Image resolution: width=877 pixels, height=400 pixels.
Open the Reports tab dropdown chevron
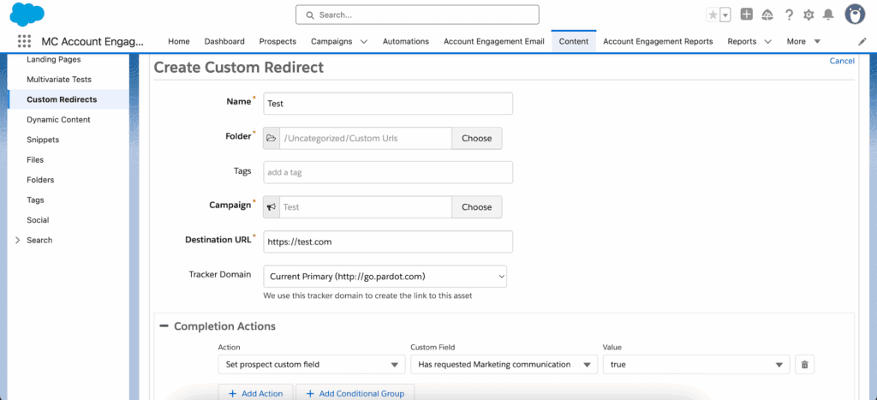(x=767, y=41)
